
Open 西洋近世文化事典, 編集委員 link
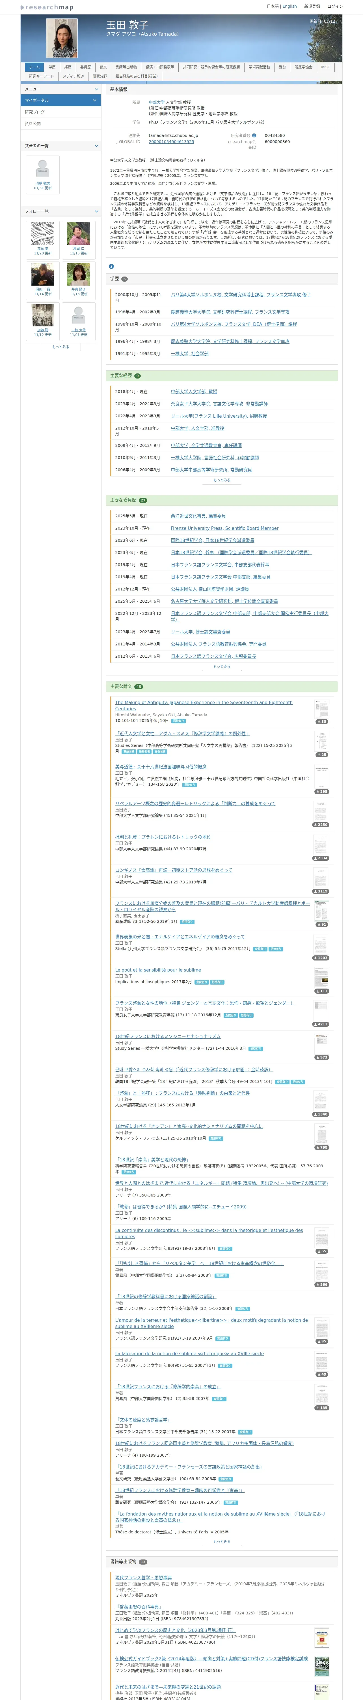coord(198,516)
